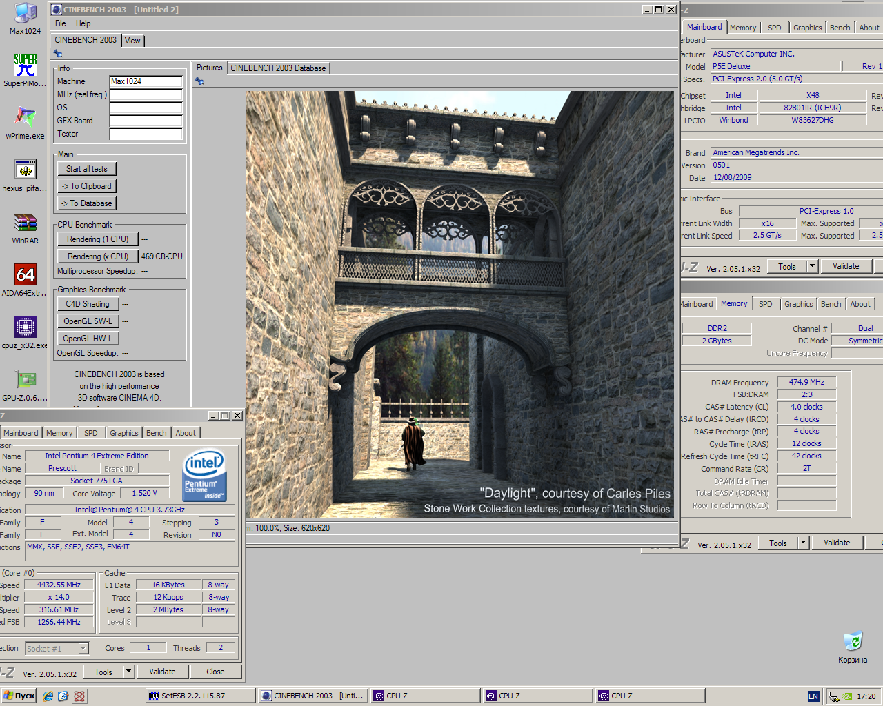883x706 pixels.
Task: Run the OpenGL SW-L benchmark
Action: point(88,321)
